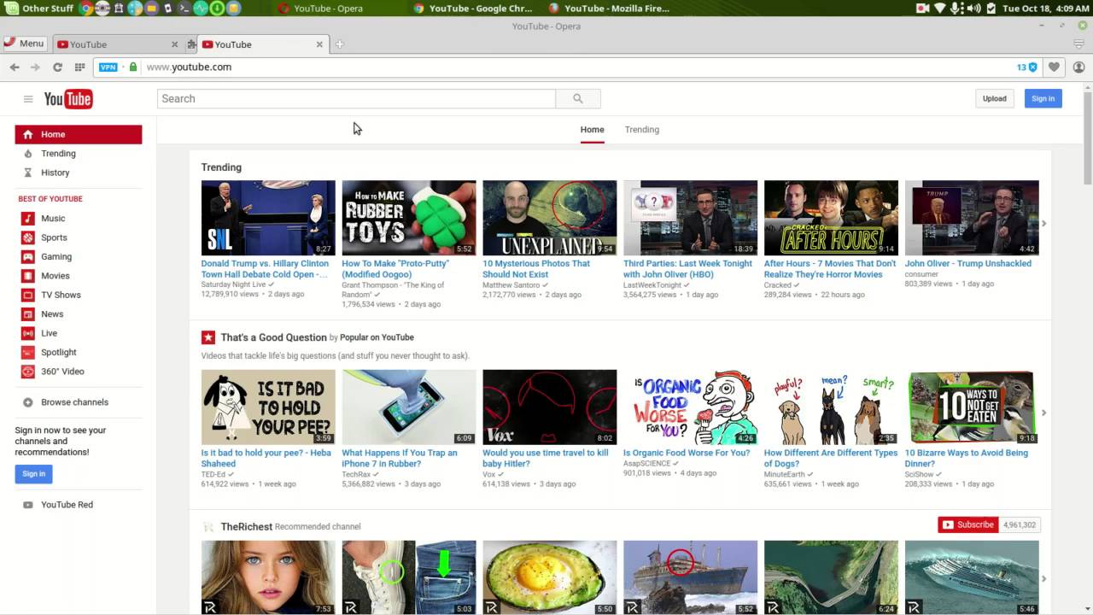
Task: Expand Trending row with right chevron
Action: pos(1043,224)
